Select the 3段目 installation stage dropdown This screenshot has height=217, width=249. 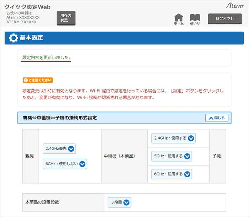[119, 202]
